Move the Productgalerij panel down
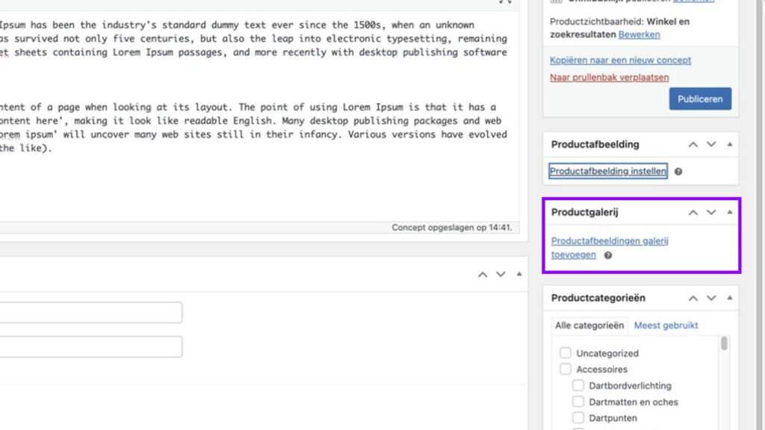Image resolution: width=765 pixels, height=430 pixels. tap(711, 213)
